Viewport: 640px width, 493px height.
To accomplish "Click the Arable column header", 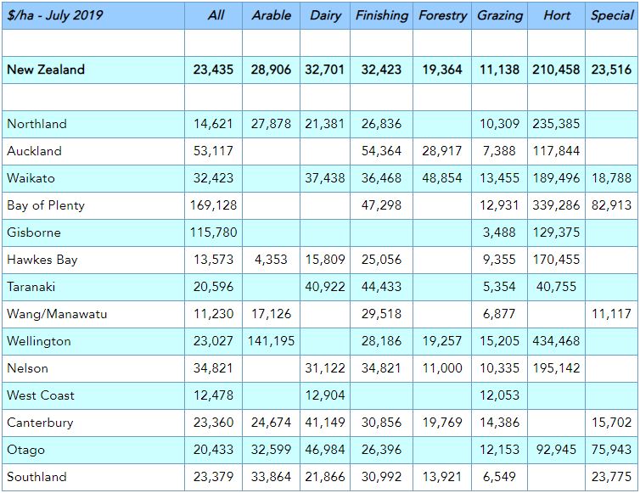I will tap(271, 15).
